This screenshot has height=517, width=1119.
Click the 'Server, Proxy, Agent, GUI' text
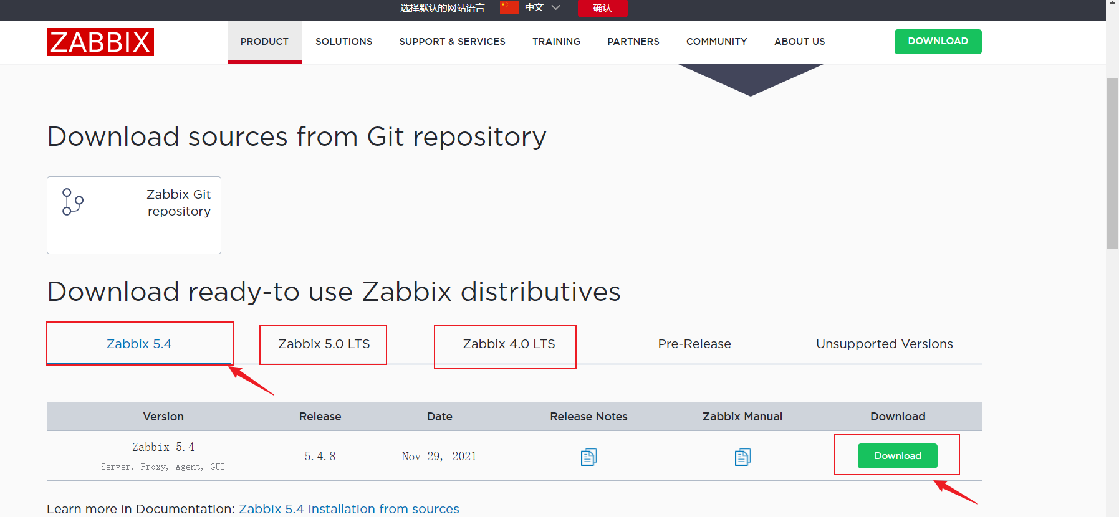tap(163, 467)
